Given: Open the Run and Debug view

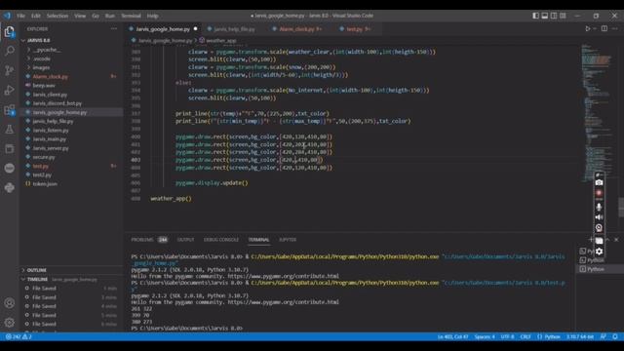Looking at the screenshot, I should coord(9,91).
